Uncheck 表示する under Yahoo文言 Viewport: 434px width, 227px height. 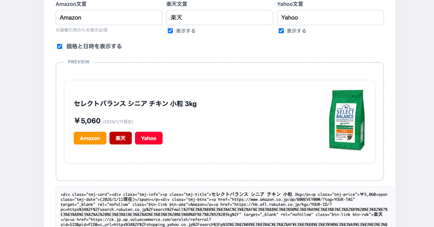[281, 31]
